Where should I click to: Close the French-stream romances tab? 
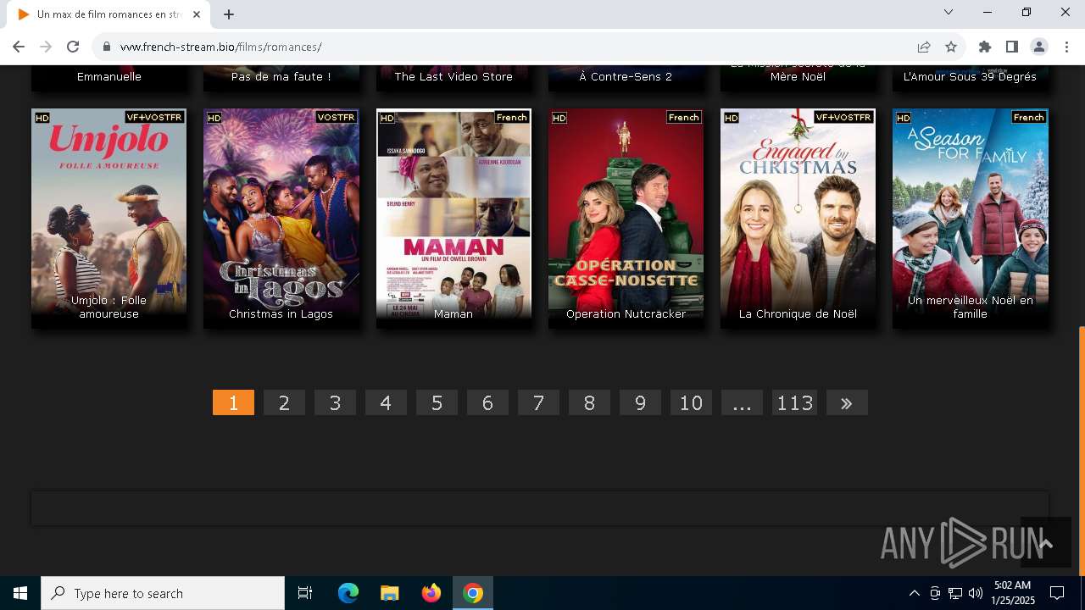(197, 14)
